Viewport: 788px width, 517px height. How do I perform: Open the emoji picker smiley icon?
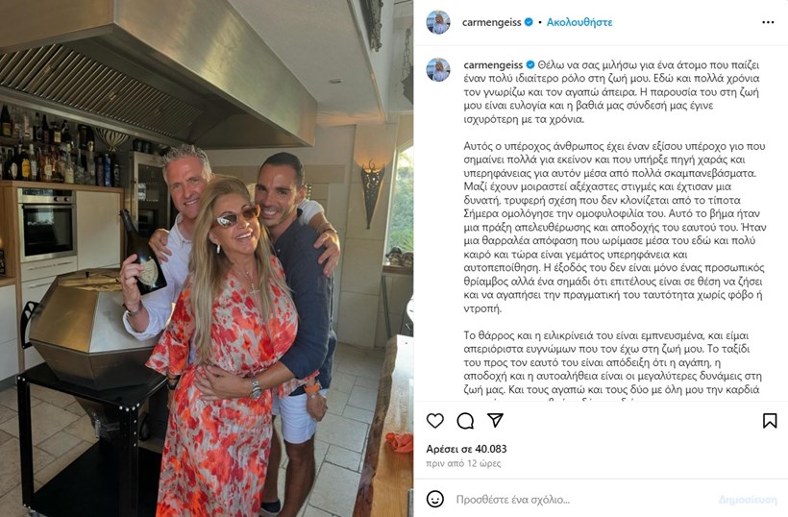point(434,499)
